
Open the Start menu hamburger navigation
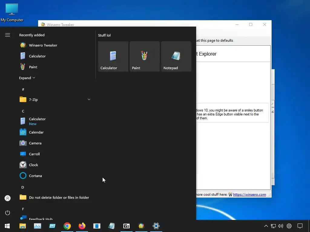[8, 35]
